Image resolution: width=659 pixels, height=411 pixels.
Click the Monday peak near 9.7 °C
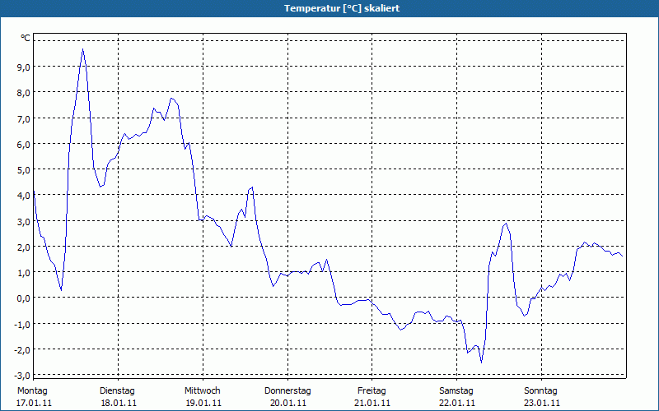[83, 49]
